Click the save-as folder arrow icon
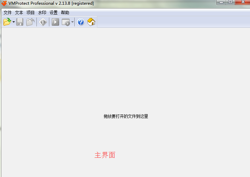Viewport: 250px width, 177px height. (x=30, y=22)
